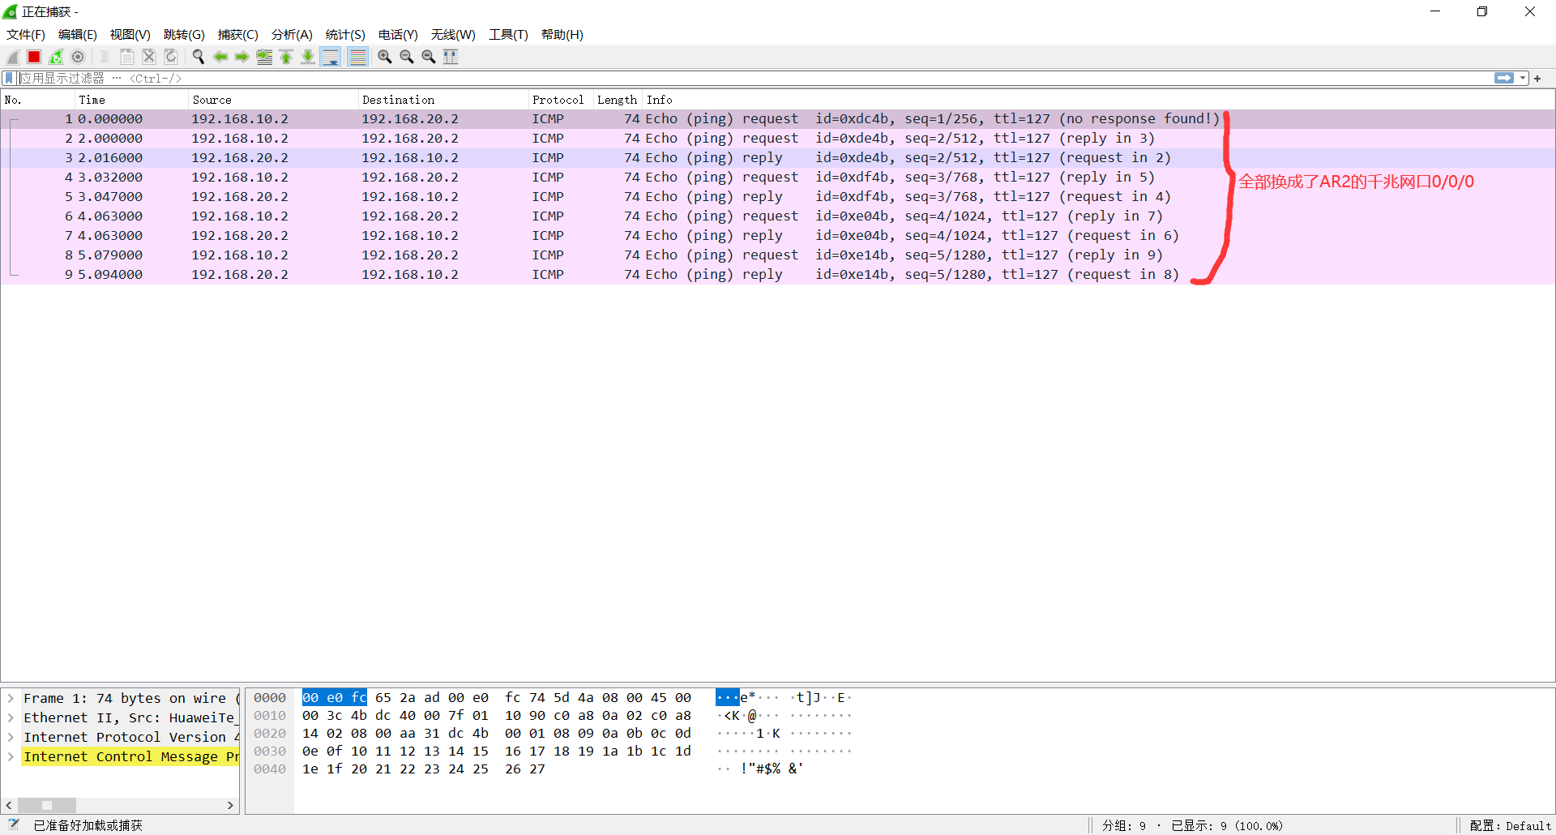Open the 视图(V) menu
This screenshot has width=1556, height=835.
130,34
